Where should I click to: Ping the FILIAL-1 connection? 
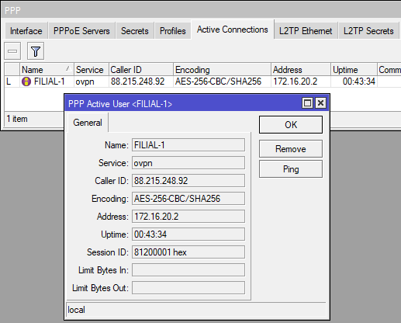[291, 169]
